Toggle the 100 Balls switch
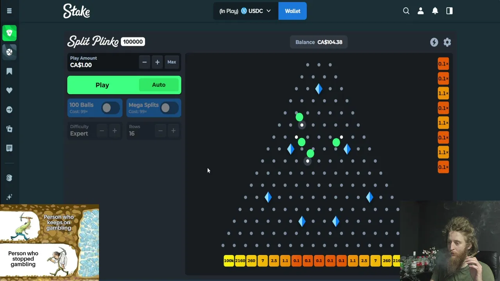Screen dimensions: 500x281 tap(111, 108)
